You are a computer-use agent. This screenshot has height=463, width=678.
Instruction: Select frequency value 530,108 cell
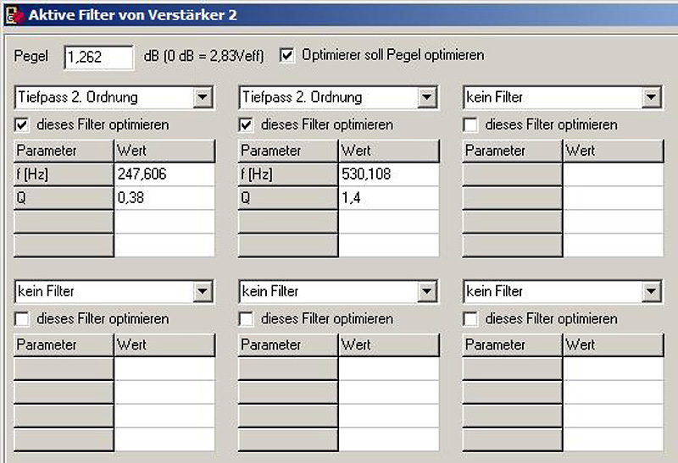388,174
